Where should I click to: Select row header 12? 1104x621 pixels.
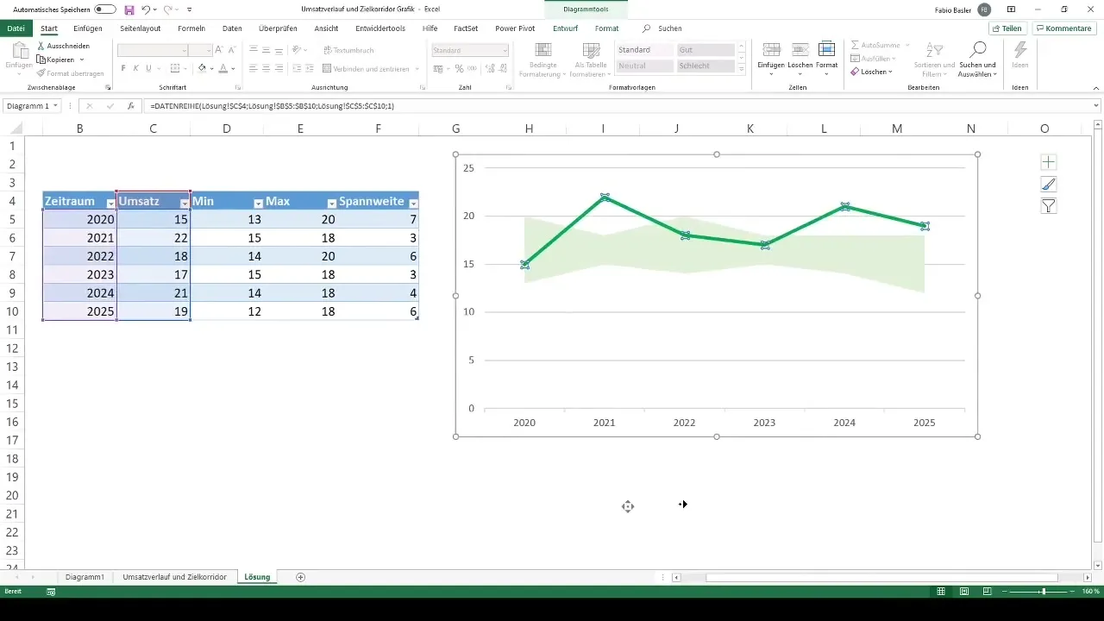tap(12, 348)
